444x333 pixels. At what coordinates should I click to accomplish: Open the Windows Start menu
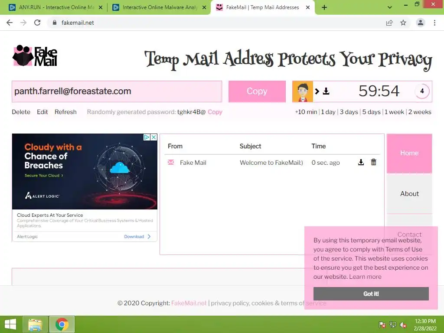coord(10,324)
